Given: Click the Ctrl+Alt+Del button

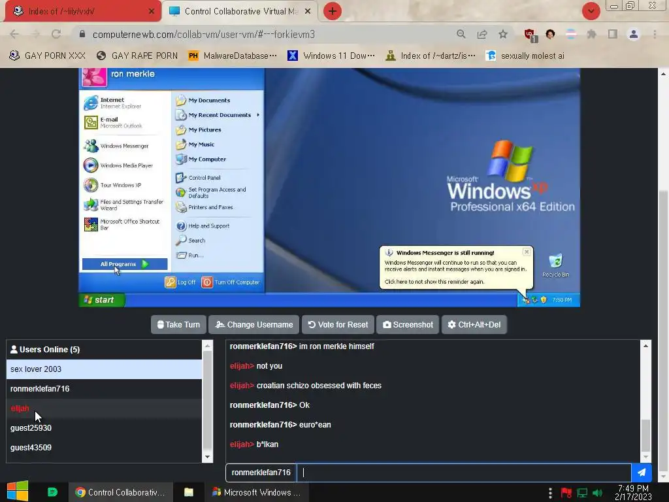Looking at the screenshot, I should (474, 324).
